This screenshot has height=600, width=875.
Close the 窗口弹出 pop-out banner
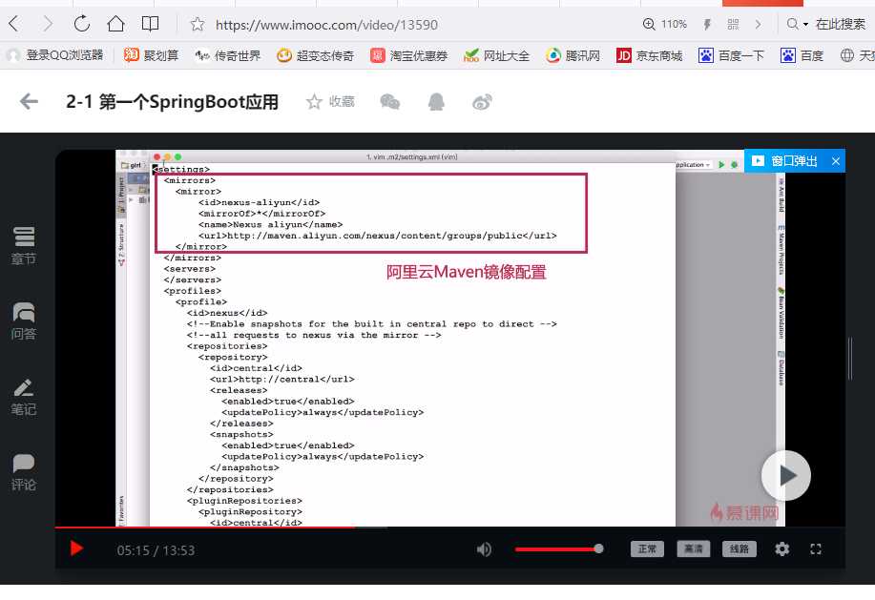[x=835, y=161]
